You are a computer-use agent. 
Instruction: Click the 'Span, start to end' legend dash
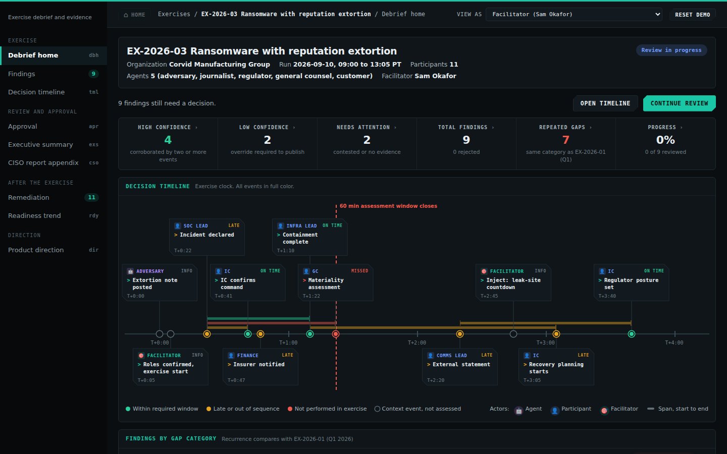pyautogui.click(x=651, y=409)
